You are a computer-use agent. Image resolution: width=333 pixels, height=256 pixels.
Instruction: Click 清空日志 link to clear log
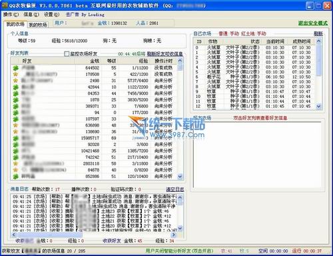175,189
